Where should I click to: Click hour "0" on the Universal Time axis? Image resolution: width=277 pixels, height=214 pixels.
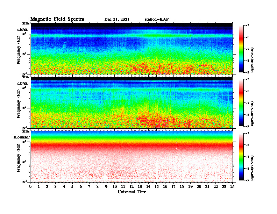(30, 187)
